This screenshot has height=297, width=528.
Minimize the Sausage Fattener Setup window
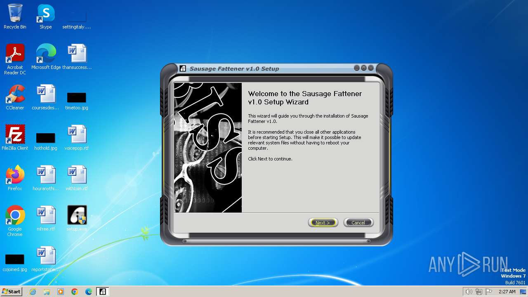pos(357,68)
